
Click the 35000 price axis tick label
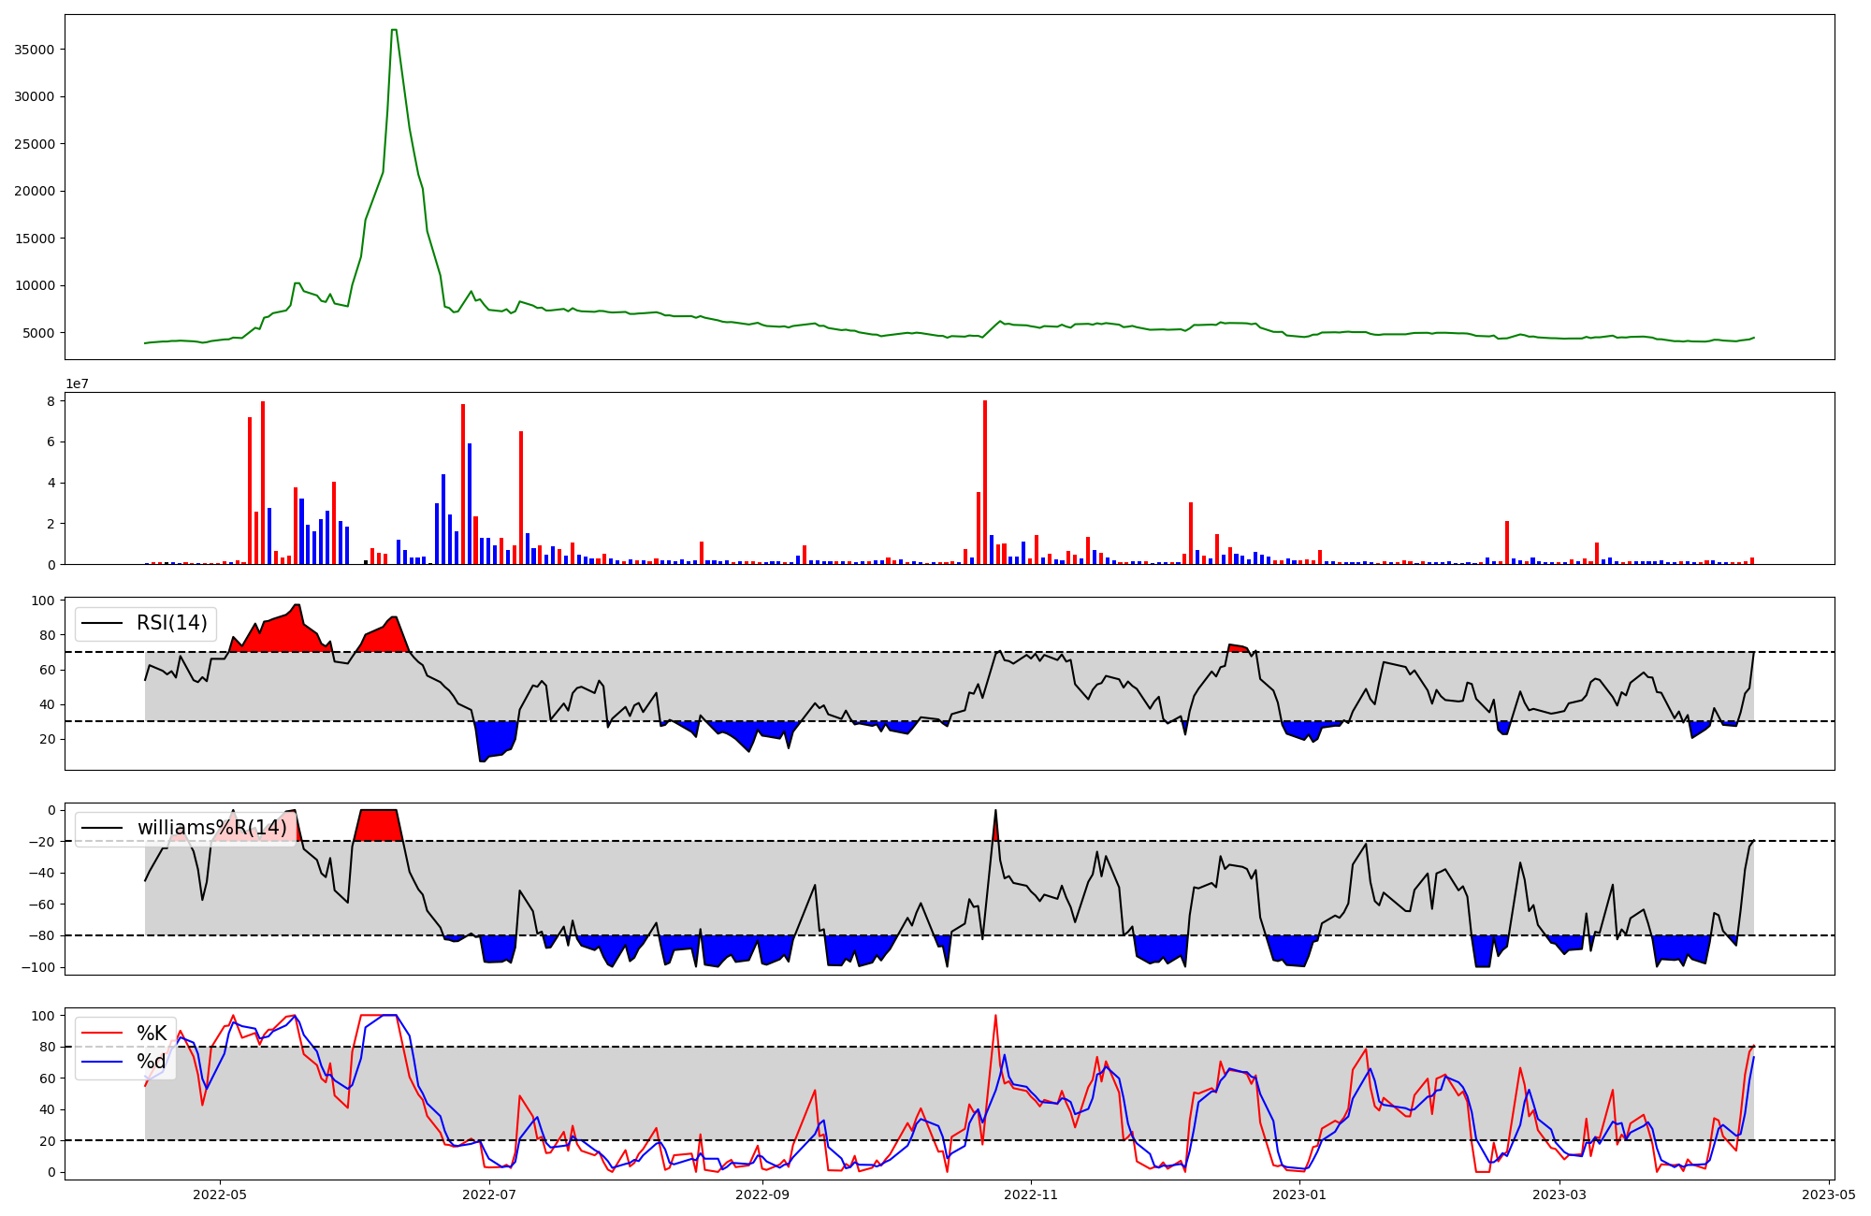pyautogui.click(x=35, y=50)
